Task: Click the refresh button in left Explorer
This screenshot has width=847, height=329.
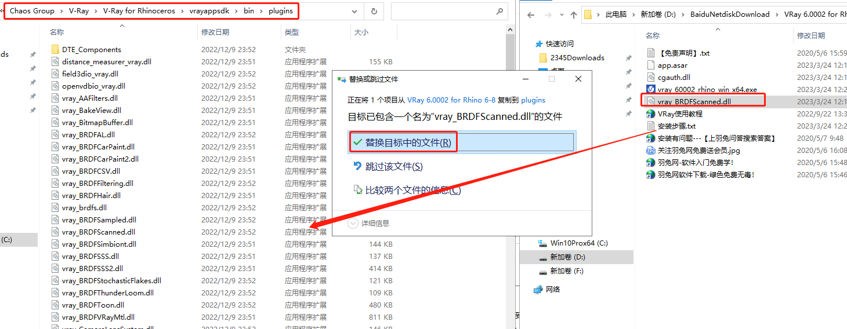Action: tap(374, 11)
